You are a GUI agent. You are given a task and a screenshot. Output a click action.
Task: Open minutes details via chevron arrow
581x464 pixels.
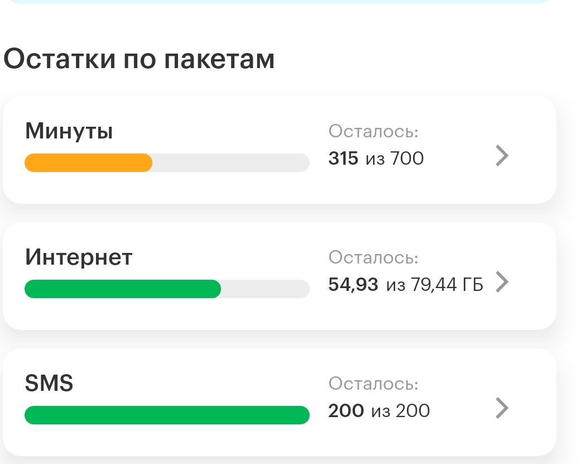[x=502, y=156]
